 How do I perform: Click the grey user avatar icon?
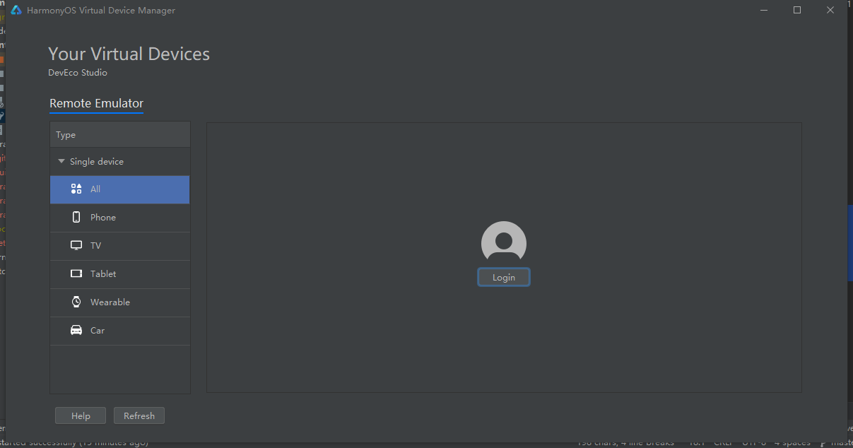point(504,243)
